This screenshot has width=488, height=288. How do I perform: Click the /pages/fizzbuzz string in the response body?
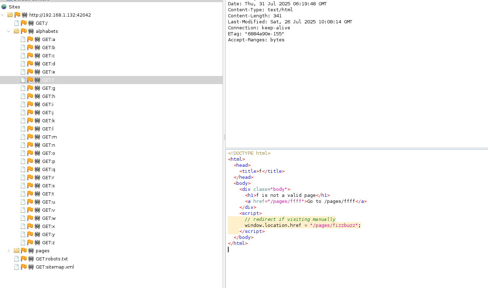335,225
